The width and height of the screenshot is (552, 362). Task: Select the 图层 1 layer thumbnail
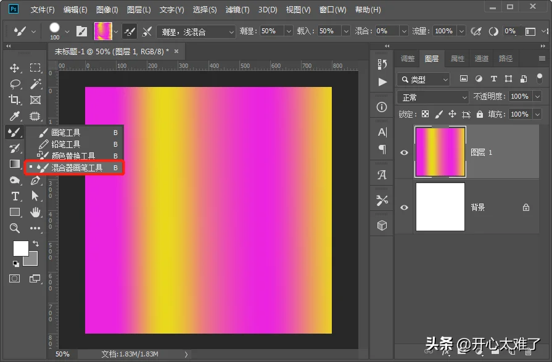click(x=440, y=152)
